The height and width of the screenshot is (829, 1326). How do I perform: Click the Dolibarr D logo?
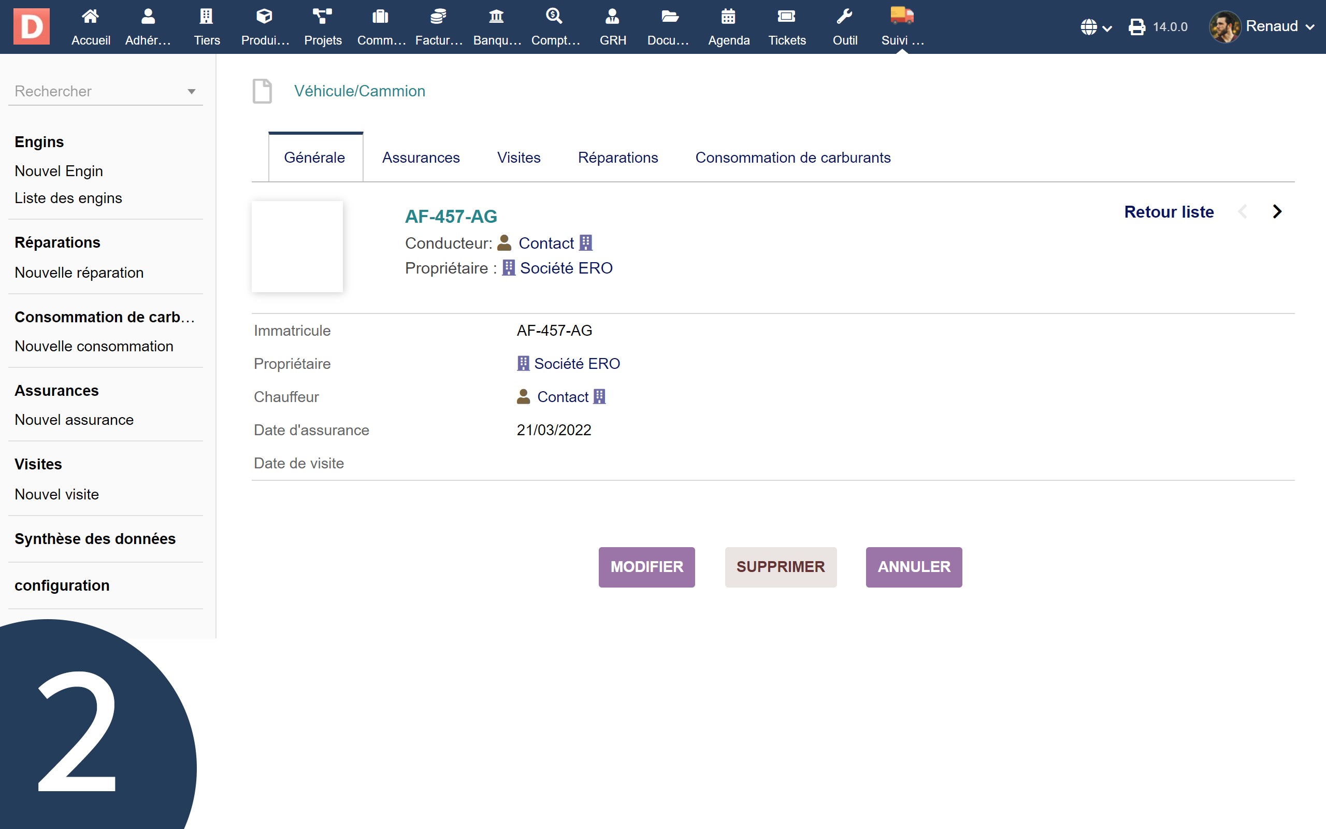coord(31,26)
